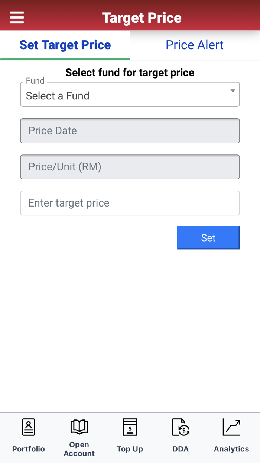Tap the DDA document icon
Screen dimensions: 260x463
point(181,427)
